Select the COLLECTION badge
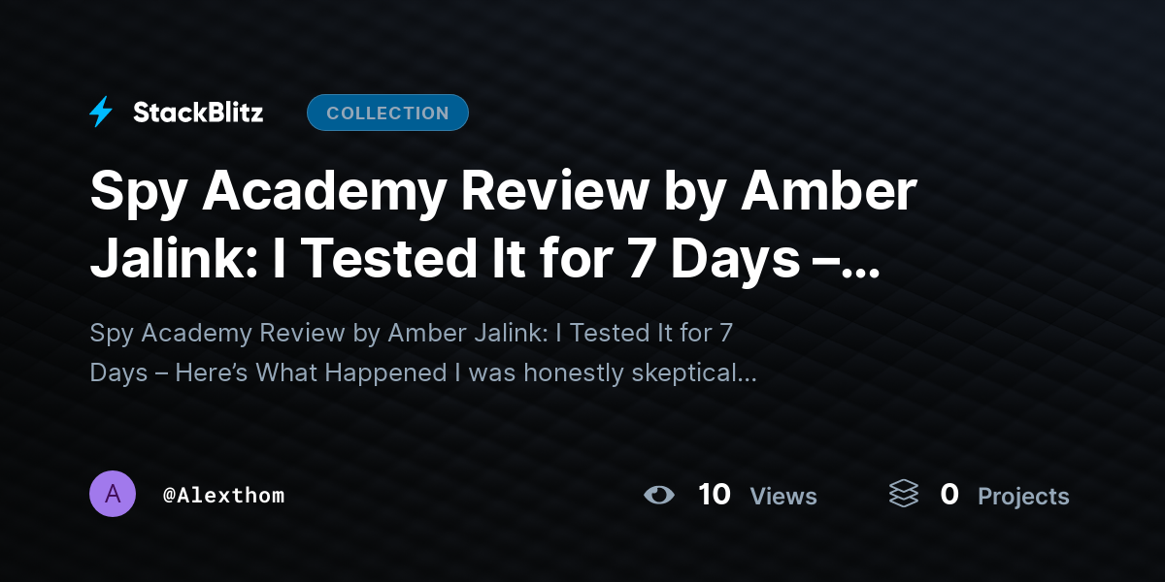1165x582 pixels. (387, 113)
